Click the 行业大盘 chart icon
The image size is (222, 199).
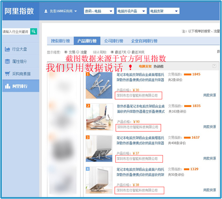[7, 49]
